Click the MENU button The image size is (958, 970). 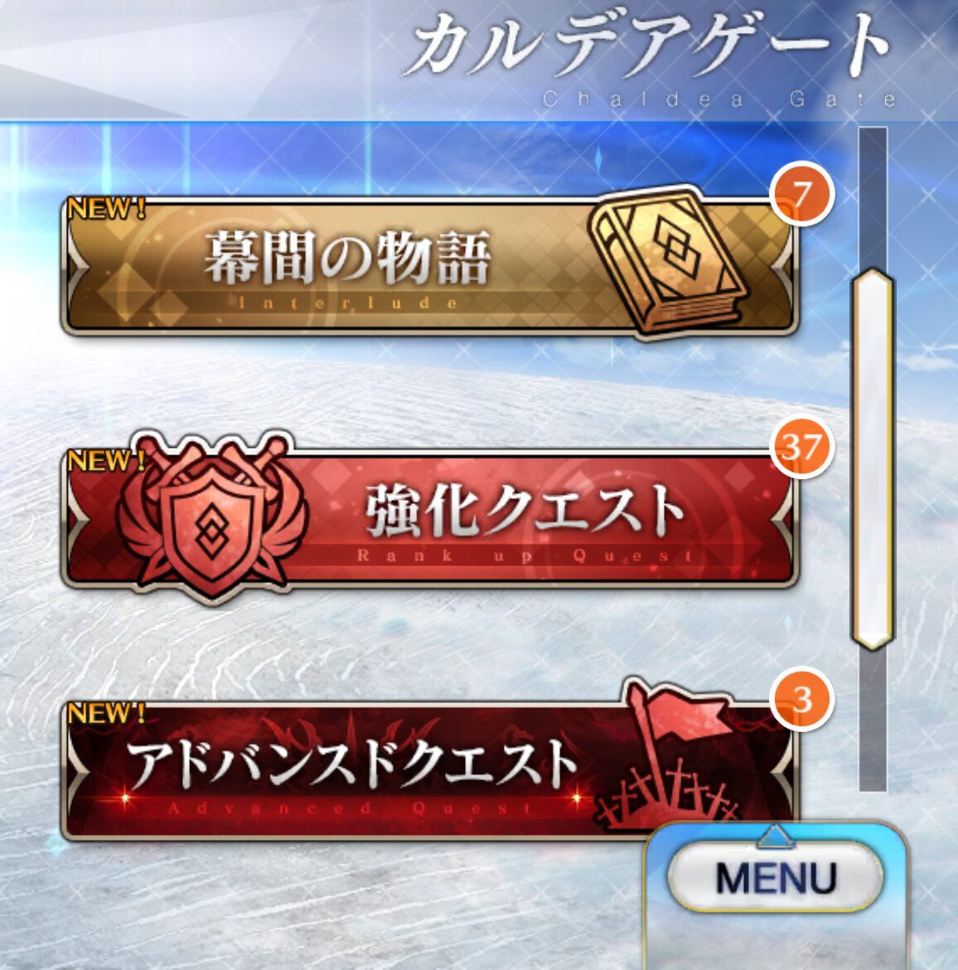tap(776, 876)
